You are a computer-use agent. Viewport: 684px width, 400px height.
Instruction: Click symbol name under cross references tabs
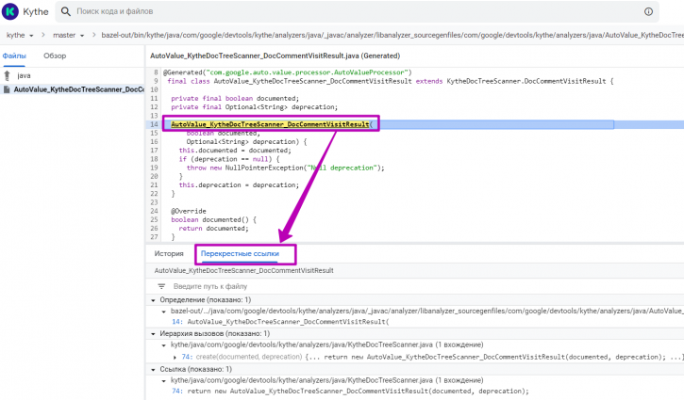[243, 270]
